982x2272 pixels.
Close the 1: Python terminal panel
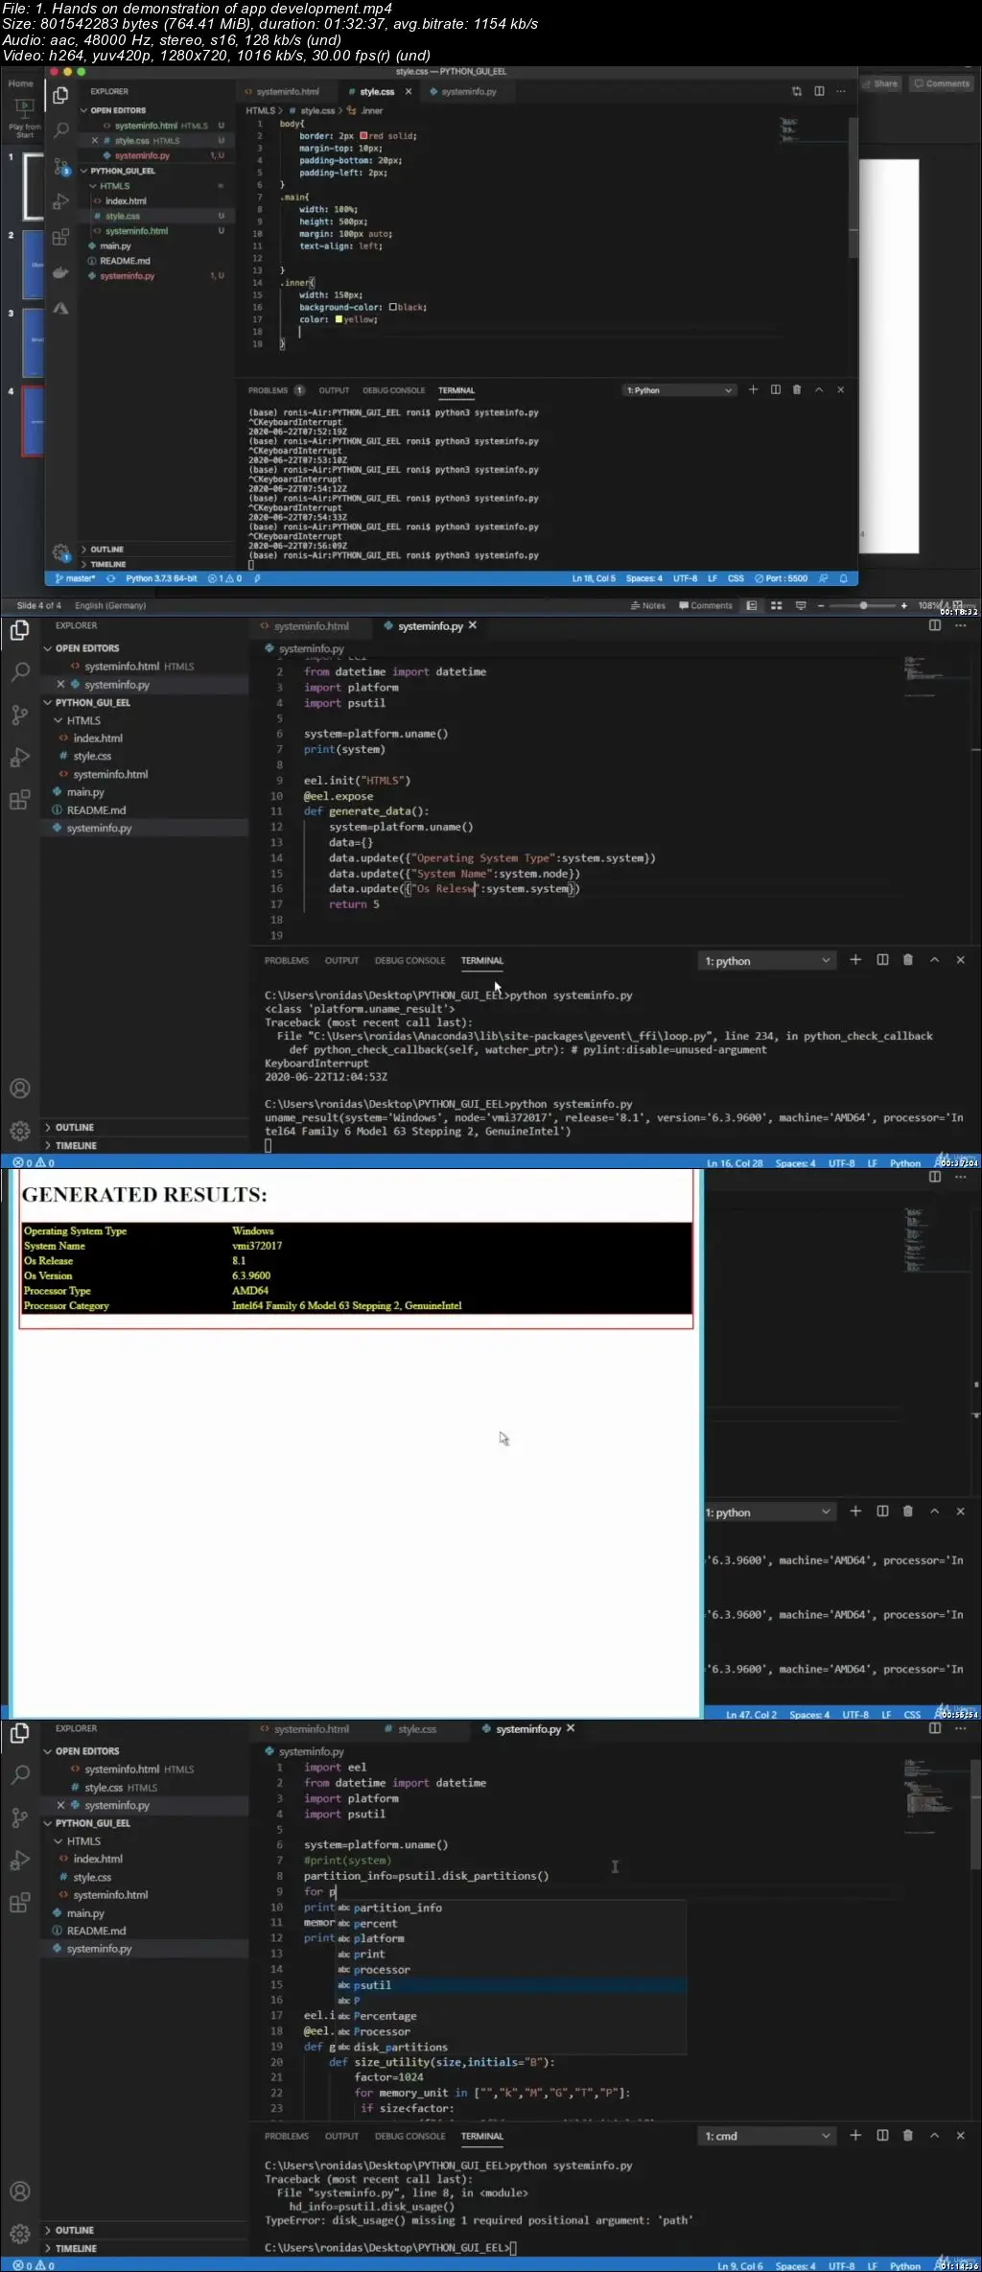pyautogui.click(x=840, y=389)
